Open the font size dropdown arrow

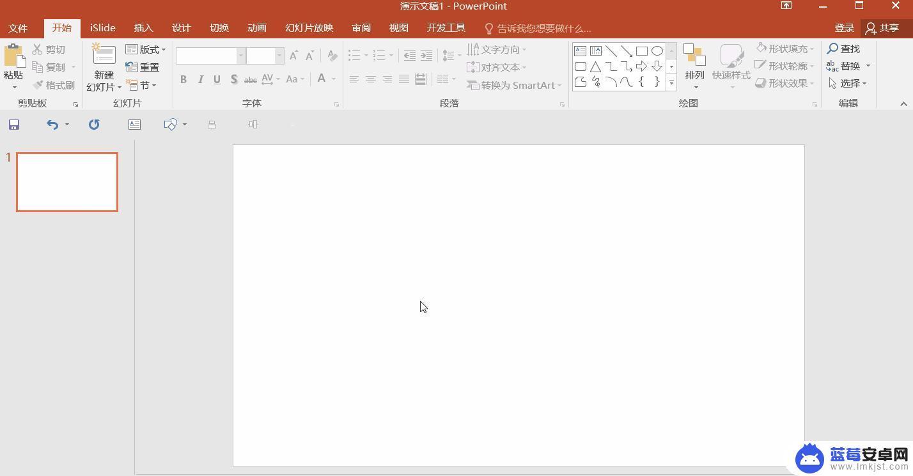coord(279,56)
